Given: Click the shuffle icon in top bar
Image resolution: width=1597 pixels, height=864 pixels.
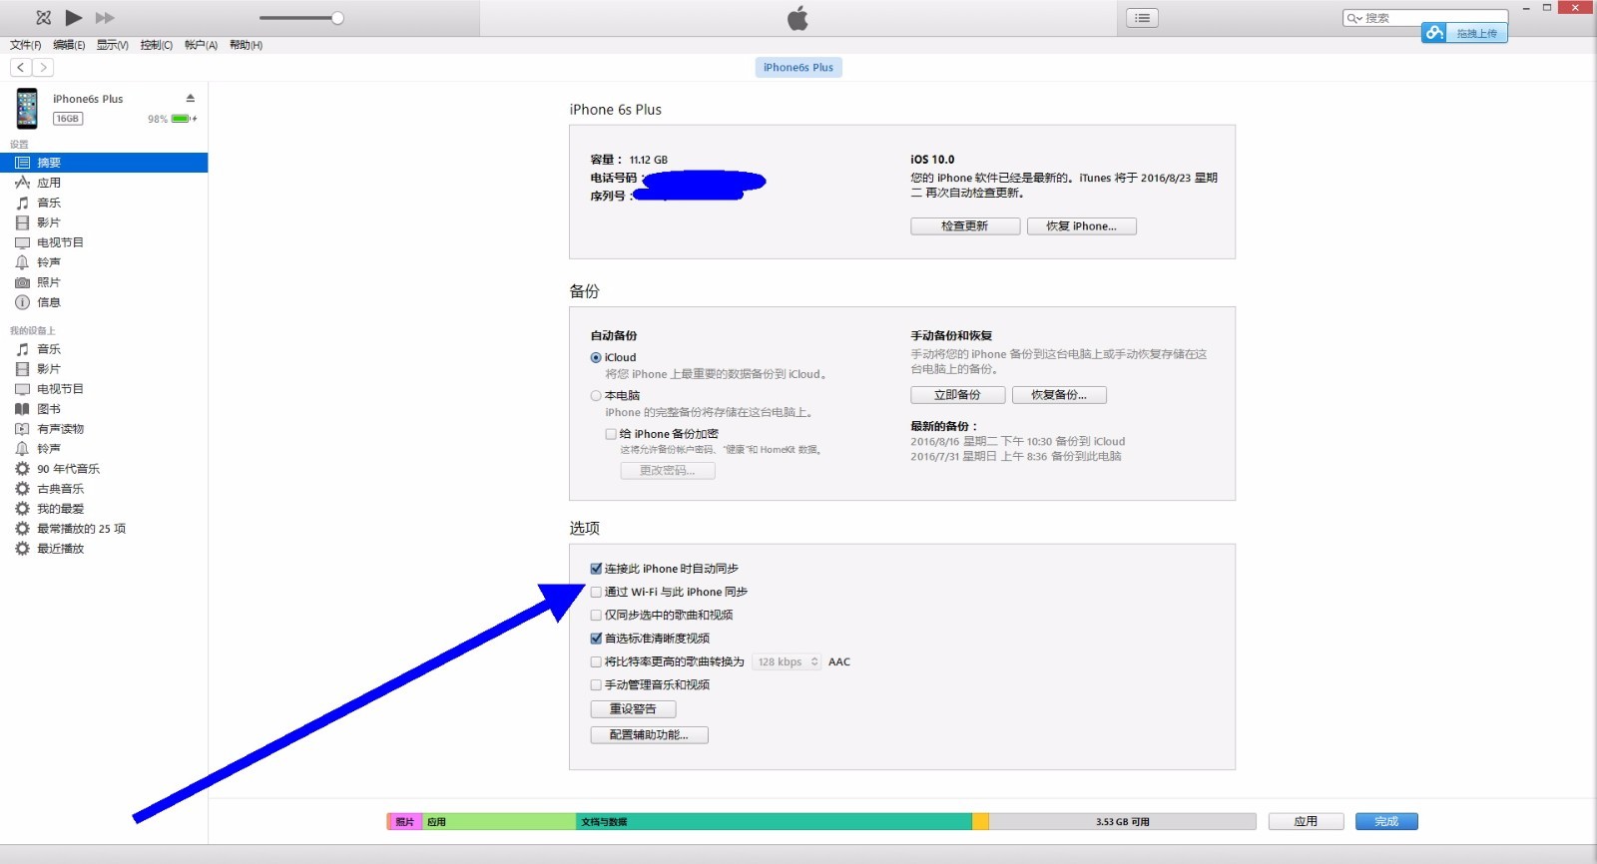Looking at the screenshot, I should click(x=43, y=17).
